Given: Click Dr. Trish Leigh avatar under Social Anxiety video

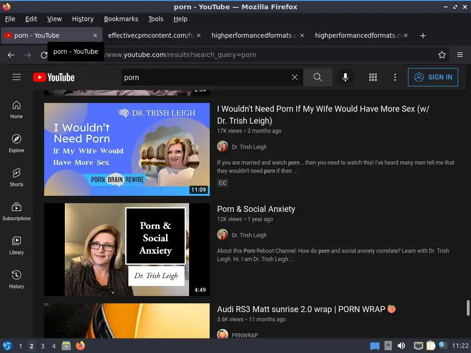Looking at the screenshot, I should [223, 235].
